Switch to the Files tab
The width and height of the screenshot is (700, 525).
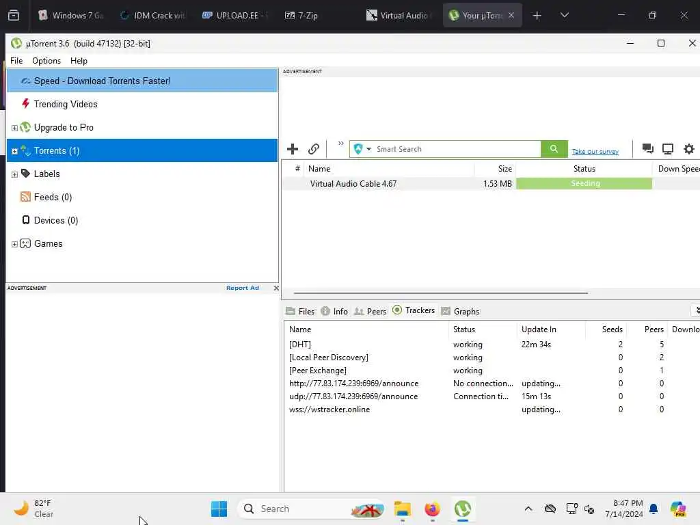[300, 312]
